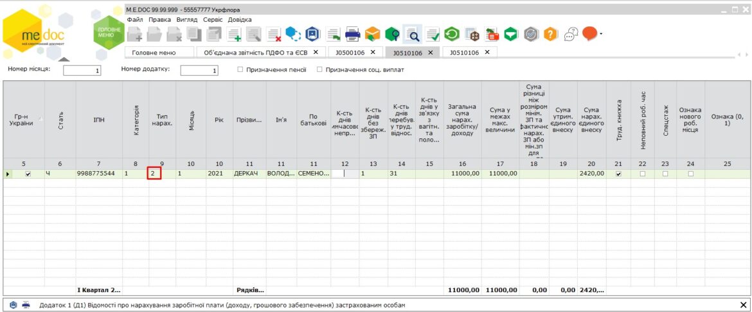
Task: Click the row indicator arrow at row start
Action: tap(8, 174)
